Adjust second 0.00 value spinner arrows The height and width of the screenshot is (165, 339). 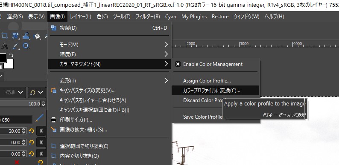24,154
